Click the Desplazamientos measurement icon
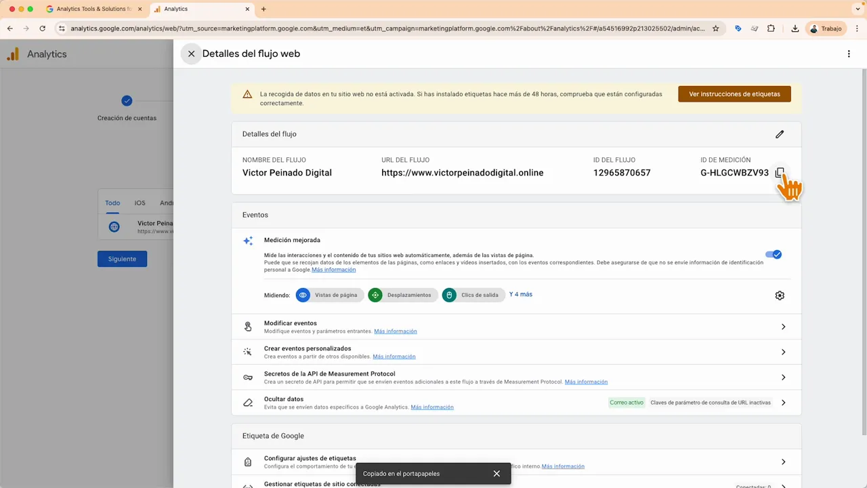Viewport: 867px width, 488px height. pos(375,295)
